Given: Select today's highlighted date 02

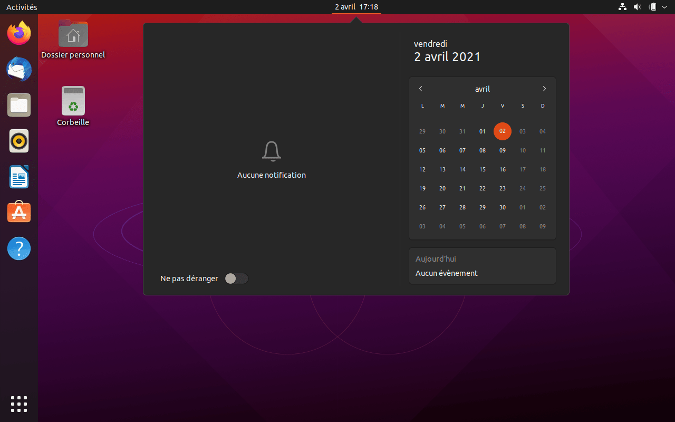Looking at the screenshot, I should 503,131.
